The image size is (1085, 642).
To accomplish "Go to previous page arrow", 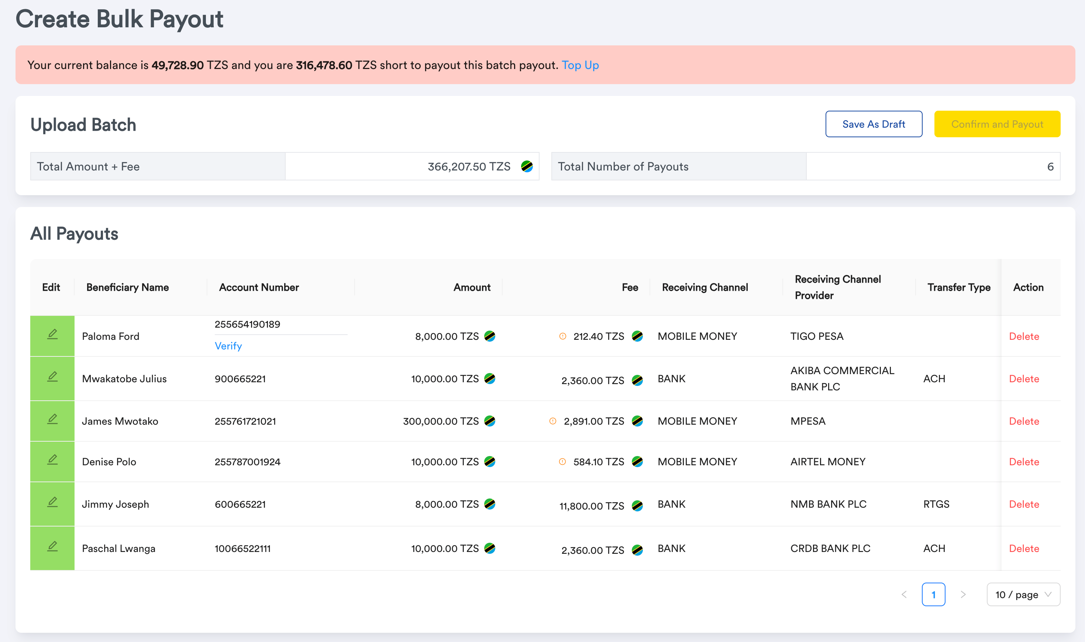I will pos(904,594).
